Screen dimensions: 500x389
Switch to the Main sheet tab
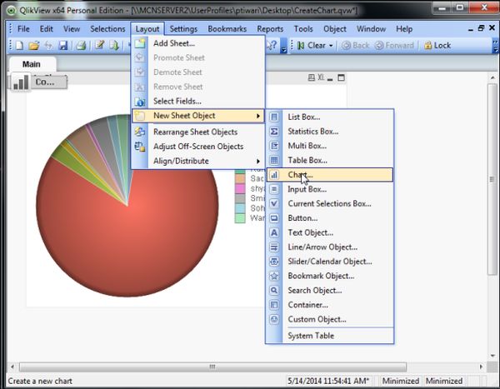coord(32,64)
